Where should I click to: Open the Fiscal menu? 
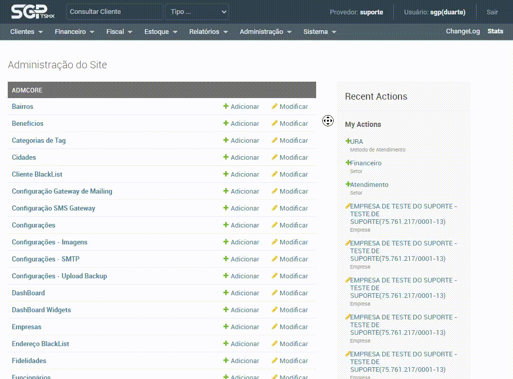[119, 32]
